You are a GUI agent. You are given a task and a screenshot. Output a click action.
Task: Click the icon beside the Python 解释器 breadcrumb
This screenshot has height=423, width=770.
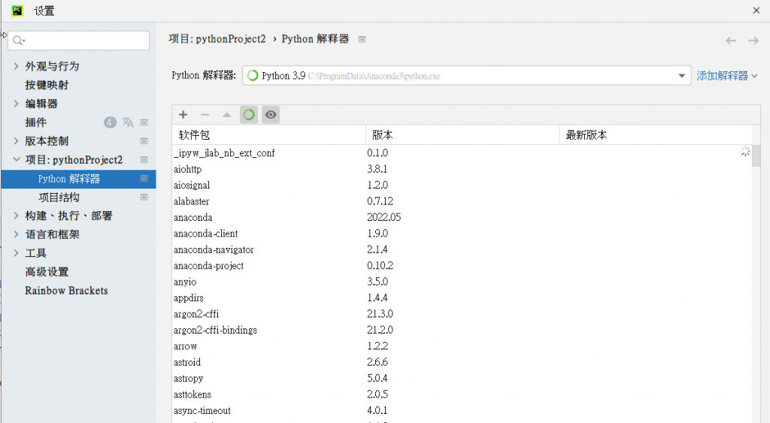pyautogui.click(x=362, y=39)
